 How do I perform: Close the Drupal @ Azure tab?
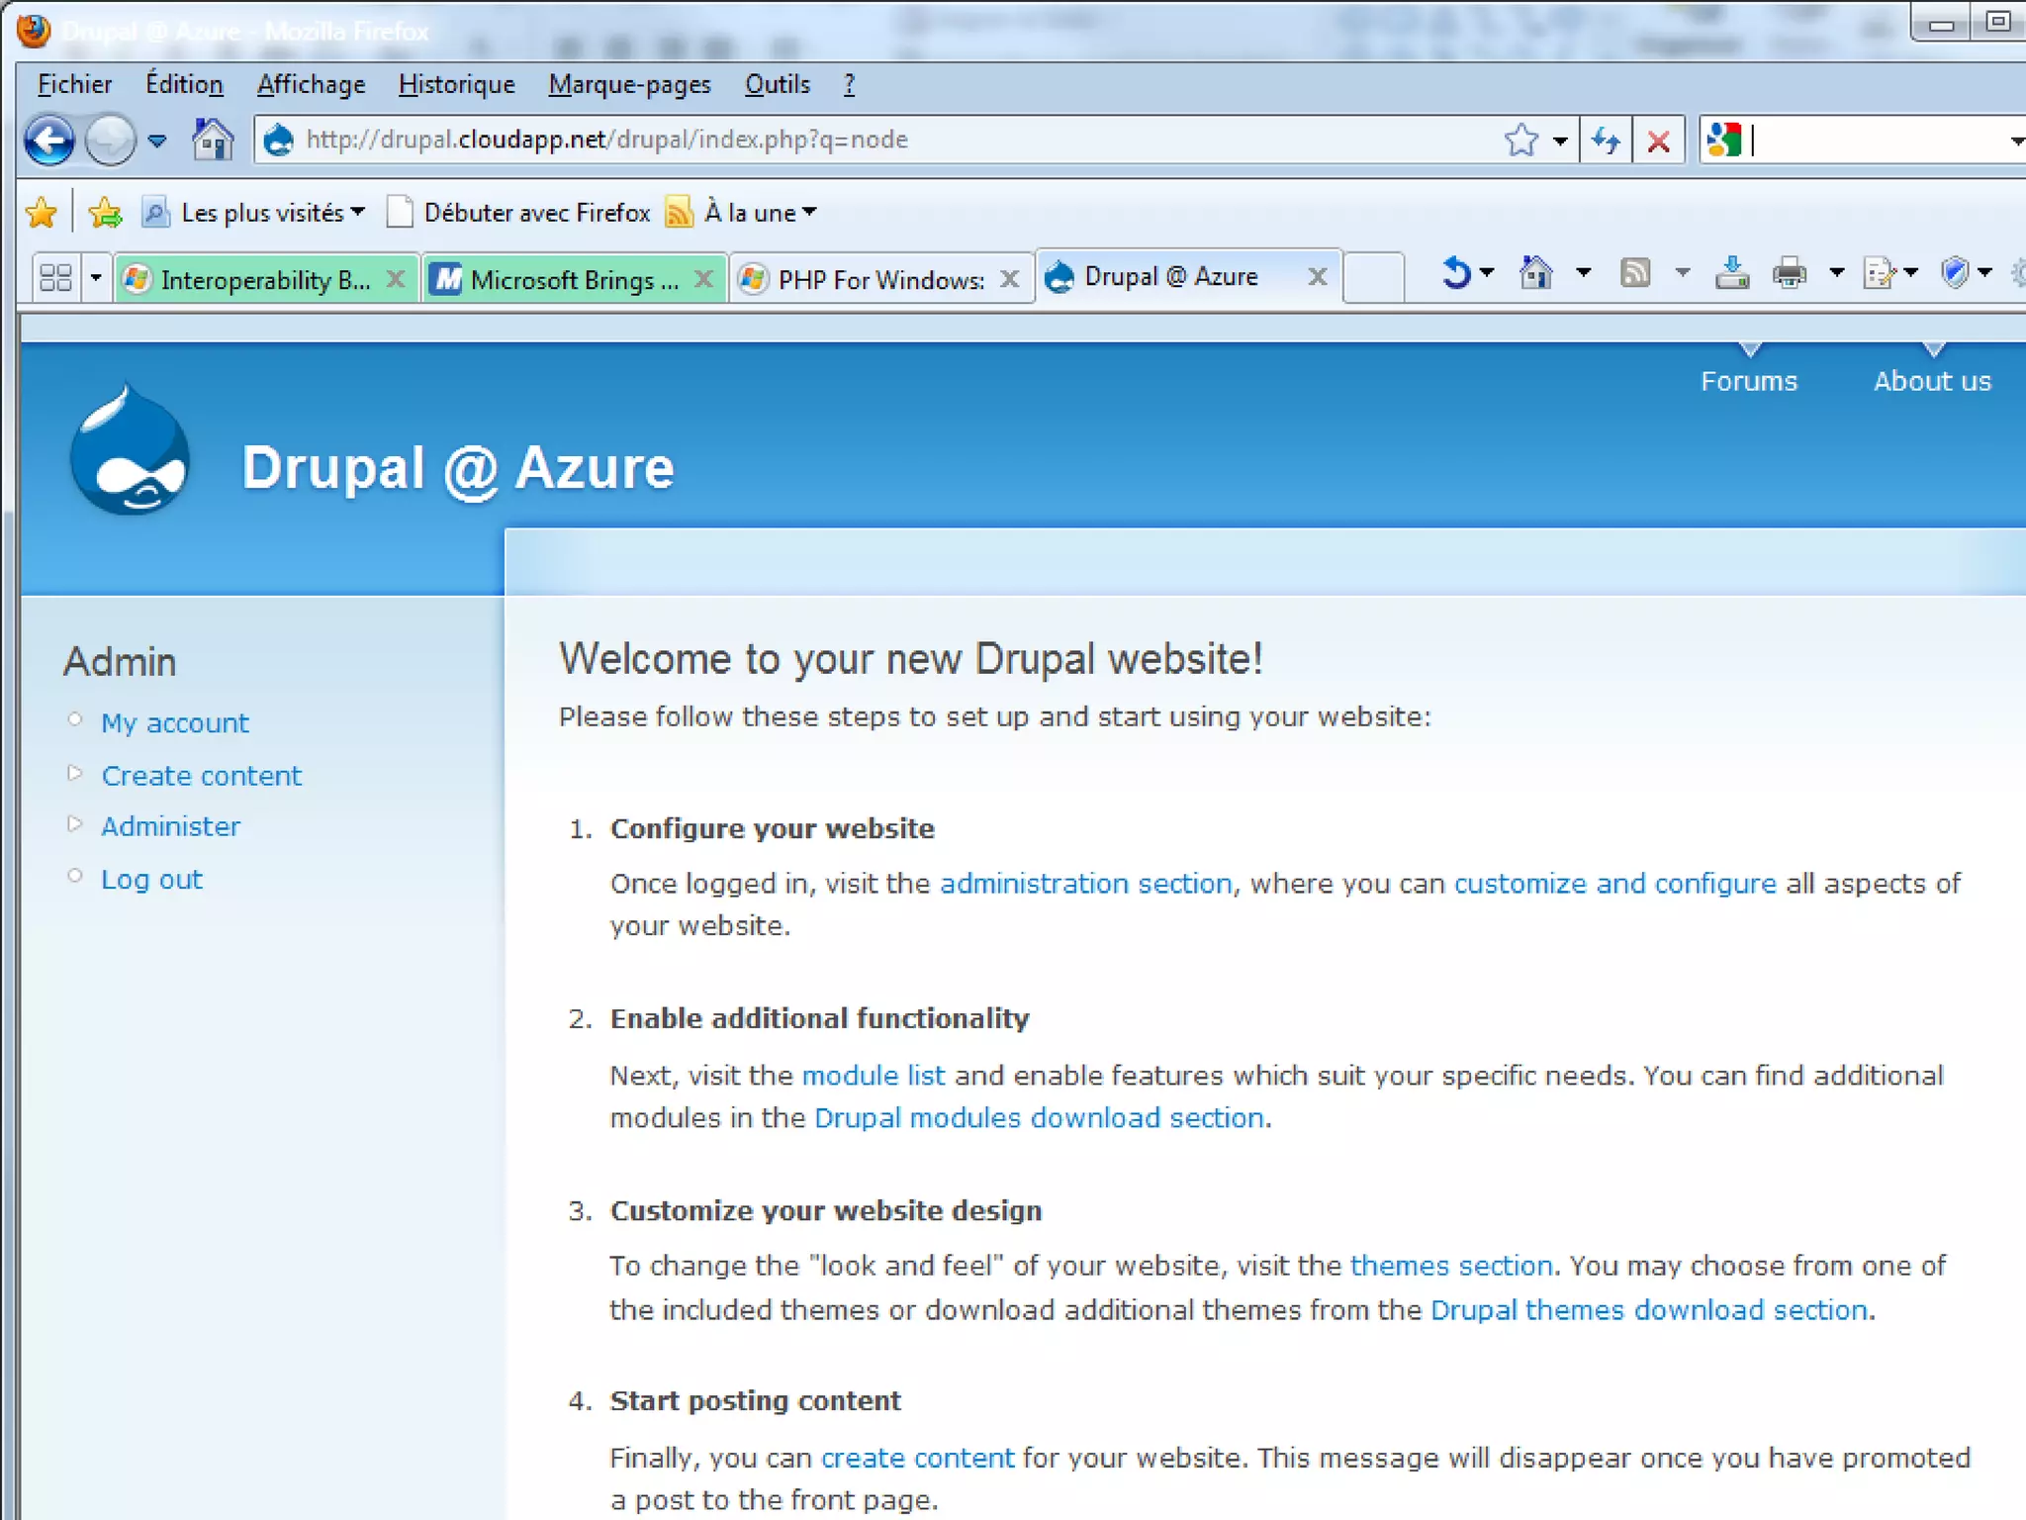(1318, 276)
